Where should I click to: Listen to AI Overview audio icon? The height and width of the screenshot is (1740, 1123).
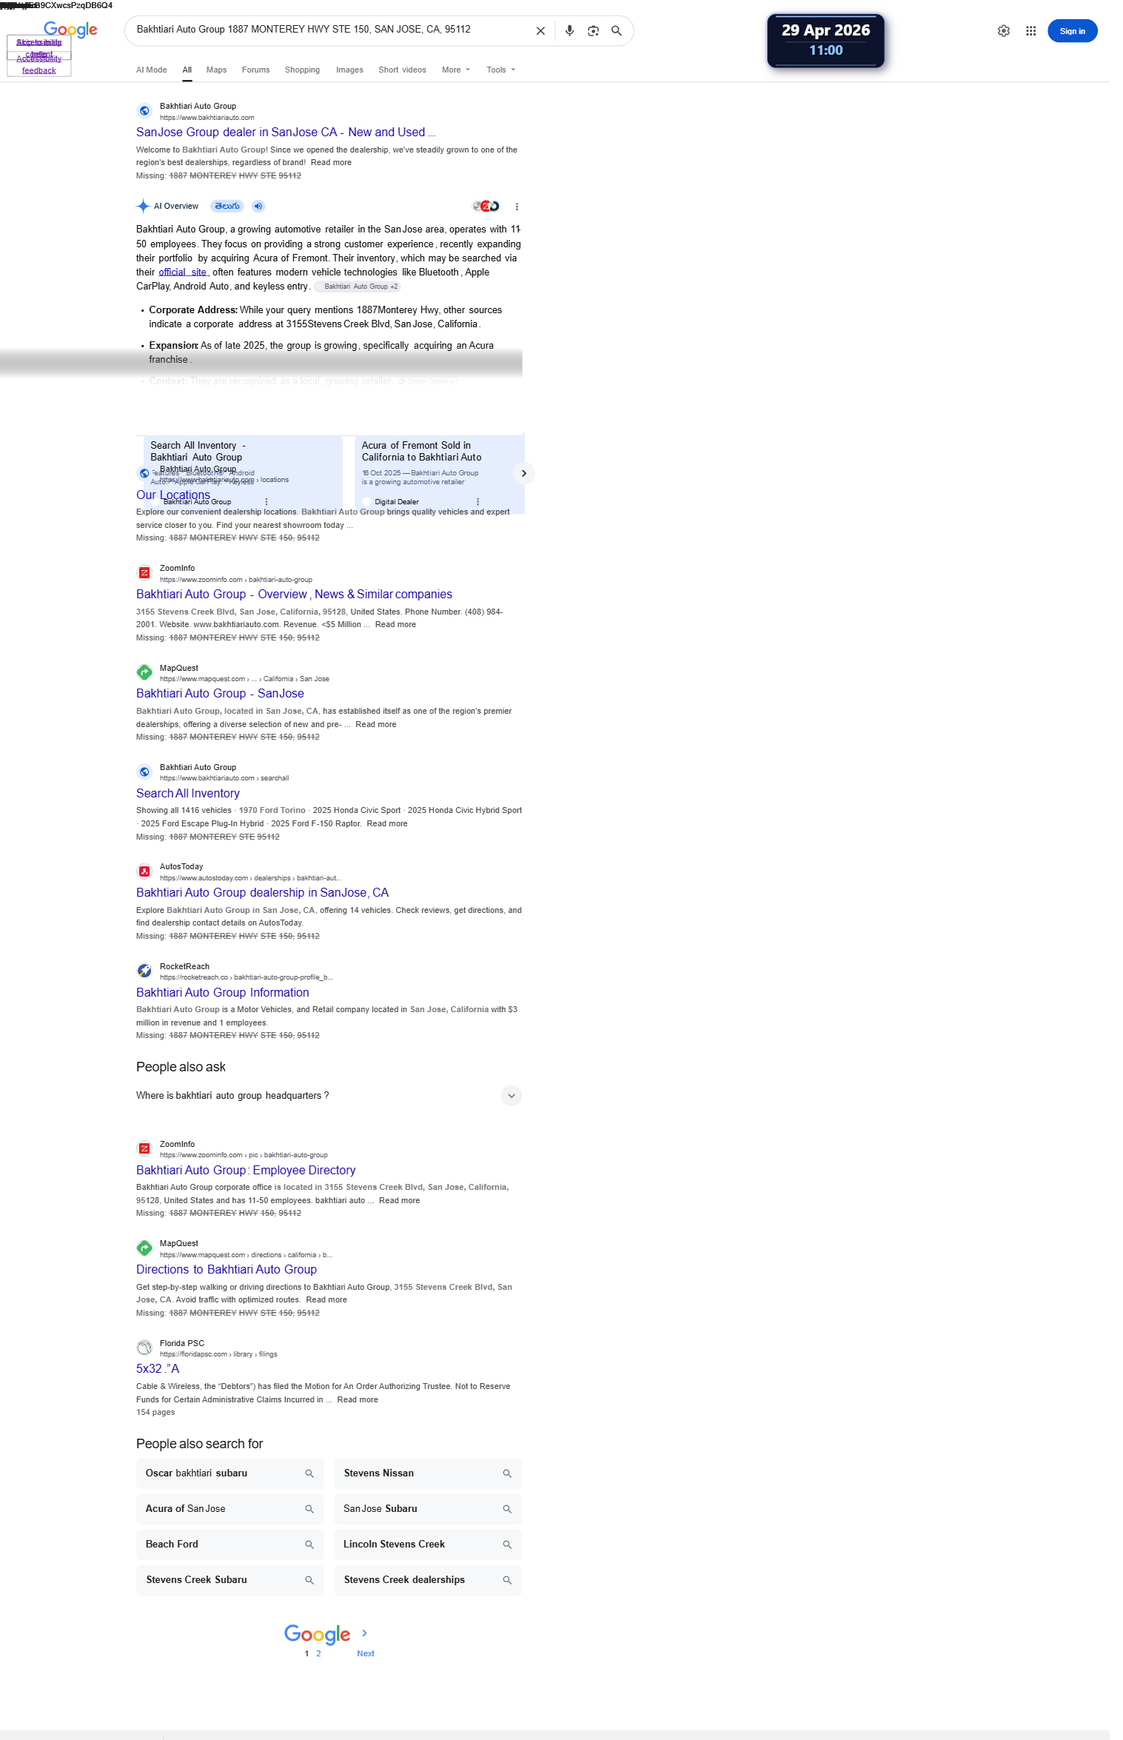(258, 206)
